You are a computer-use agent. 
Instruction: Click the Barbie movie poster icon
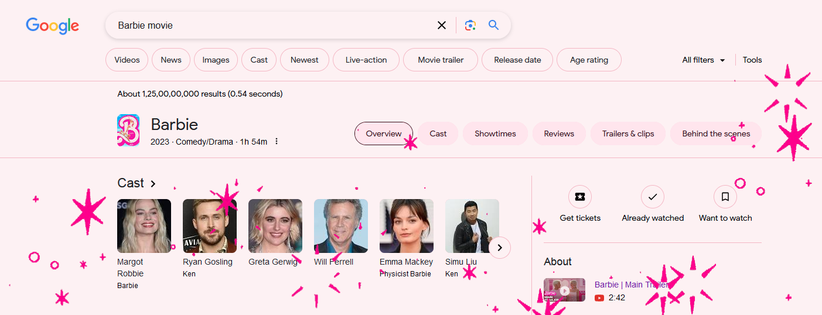[x=128, y=130]
